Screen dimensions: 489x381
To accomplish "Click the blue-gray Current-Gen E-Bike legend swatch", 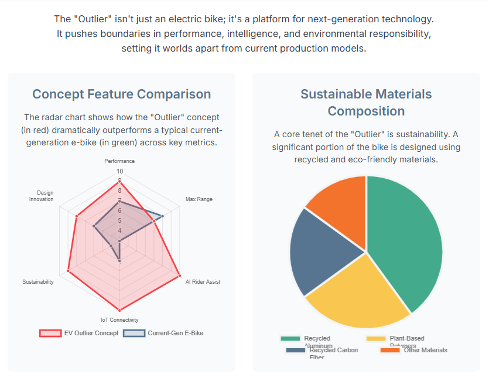I will (x=134, y=333).
